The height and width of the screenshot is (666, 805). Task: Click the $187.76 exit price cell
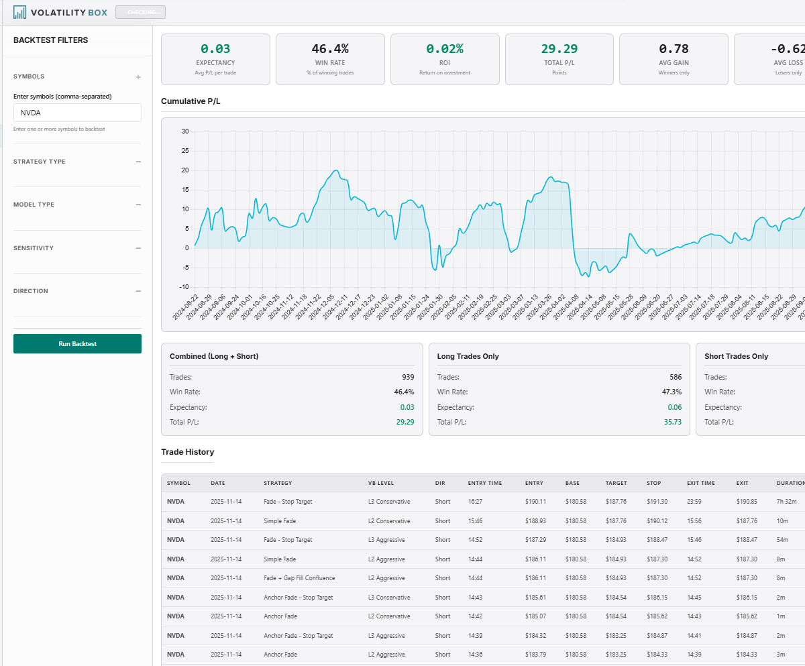click(746, 521)
